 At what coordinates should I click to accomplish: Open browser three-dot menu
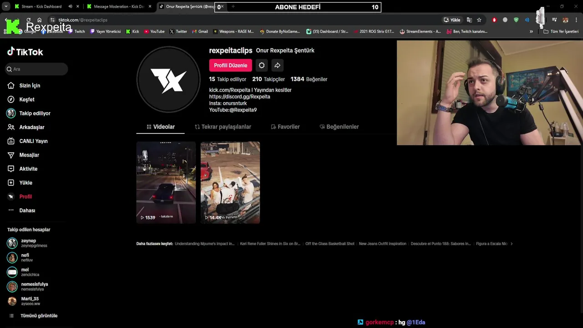[x=576, y=20]
